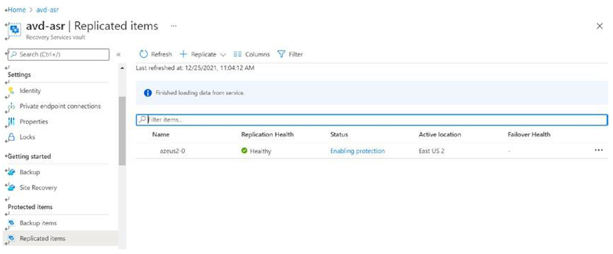613x254 pixels.
Task: Sort by the Name column header
Action: coord(161,134)
